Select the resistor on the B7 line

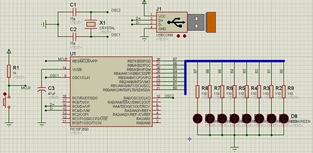point(197,91)
